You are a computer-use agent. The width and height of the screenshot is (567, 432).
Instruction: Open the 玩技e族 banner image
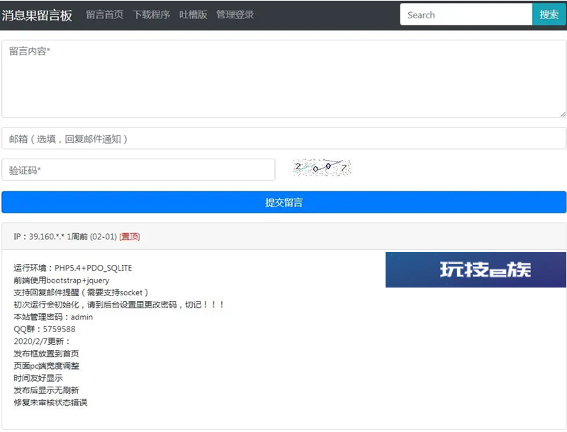(x=476, y=270)
